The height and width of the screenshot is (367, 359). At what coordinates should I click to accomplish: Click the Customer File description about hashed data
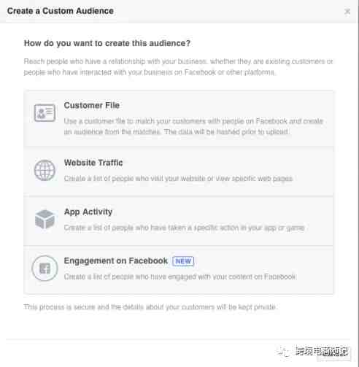[x=193, y=126]
